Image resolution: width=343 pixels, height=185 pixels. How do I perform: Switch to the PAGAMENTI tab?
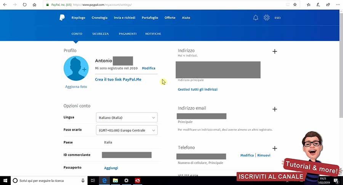(128, 34)
